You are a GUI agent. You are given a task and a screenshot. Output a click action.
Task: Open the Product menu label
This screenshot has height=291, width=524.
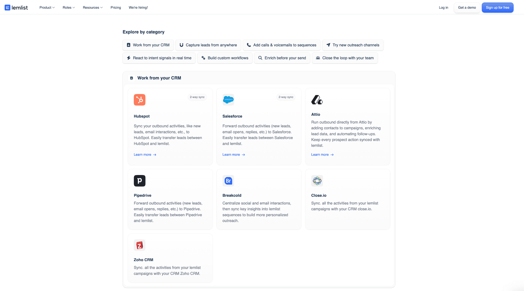45,8
